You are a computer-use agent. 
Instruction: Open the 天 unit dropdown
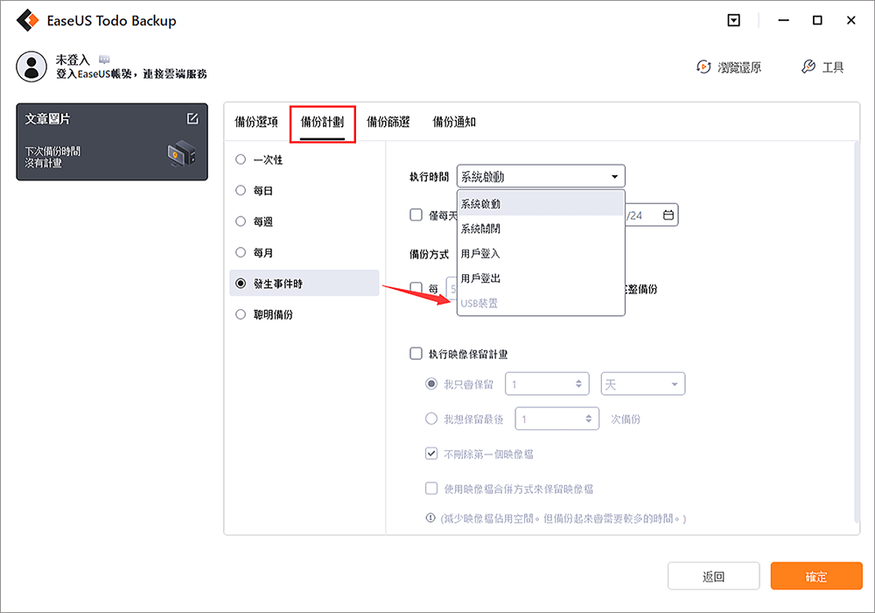click(643, 384)
